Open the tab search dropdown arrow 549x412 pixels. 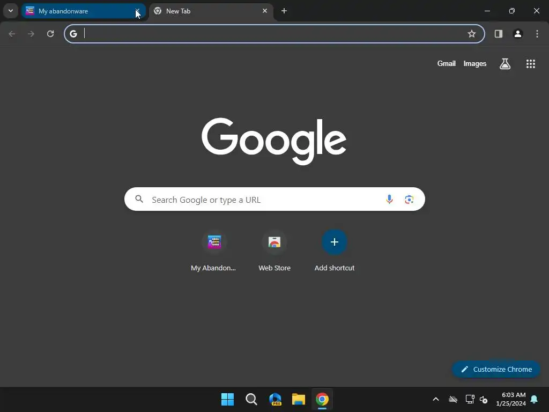tap(11, 11)
